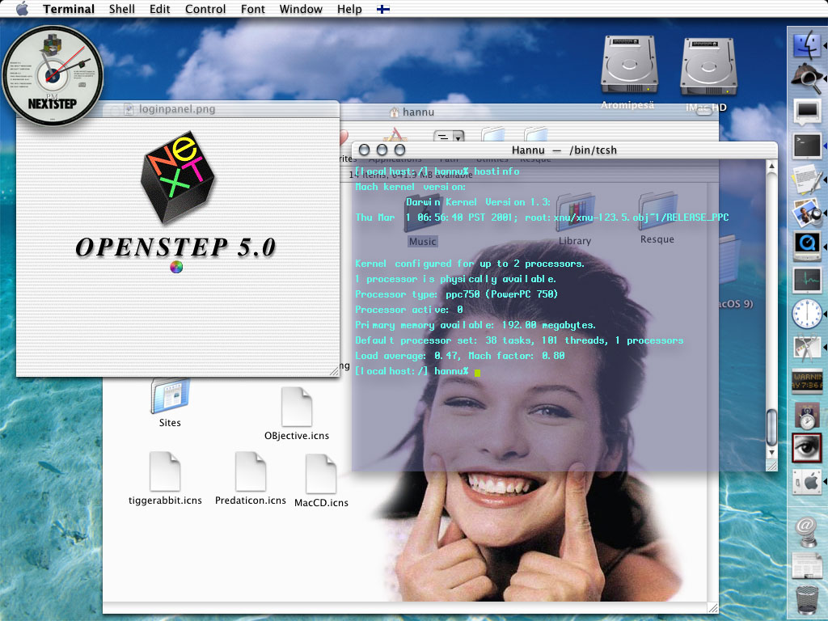Screen dimensions: 828x621
Task: Open the Control menu
Action: (x=205, y=9)
